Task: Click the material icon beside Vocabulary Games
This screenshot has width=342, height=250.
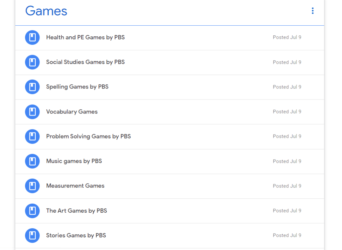Action: coord(32,111)
